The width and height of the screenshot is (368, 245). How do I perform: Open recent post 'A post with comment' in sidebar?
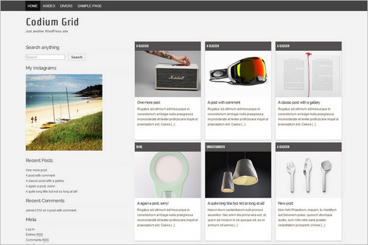[40, 175]
